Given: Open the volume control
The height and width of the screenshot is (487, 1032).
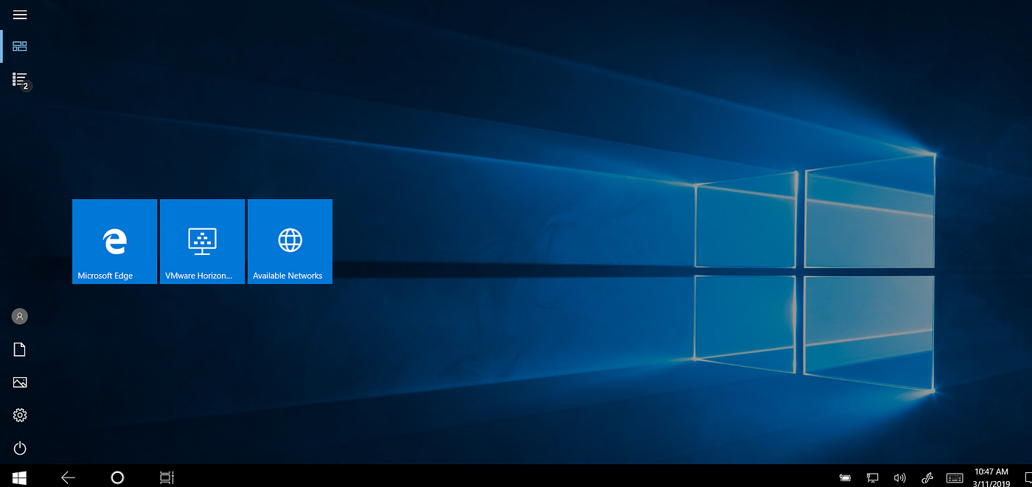Looking at the screenshot, I should pos(899,477).
